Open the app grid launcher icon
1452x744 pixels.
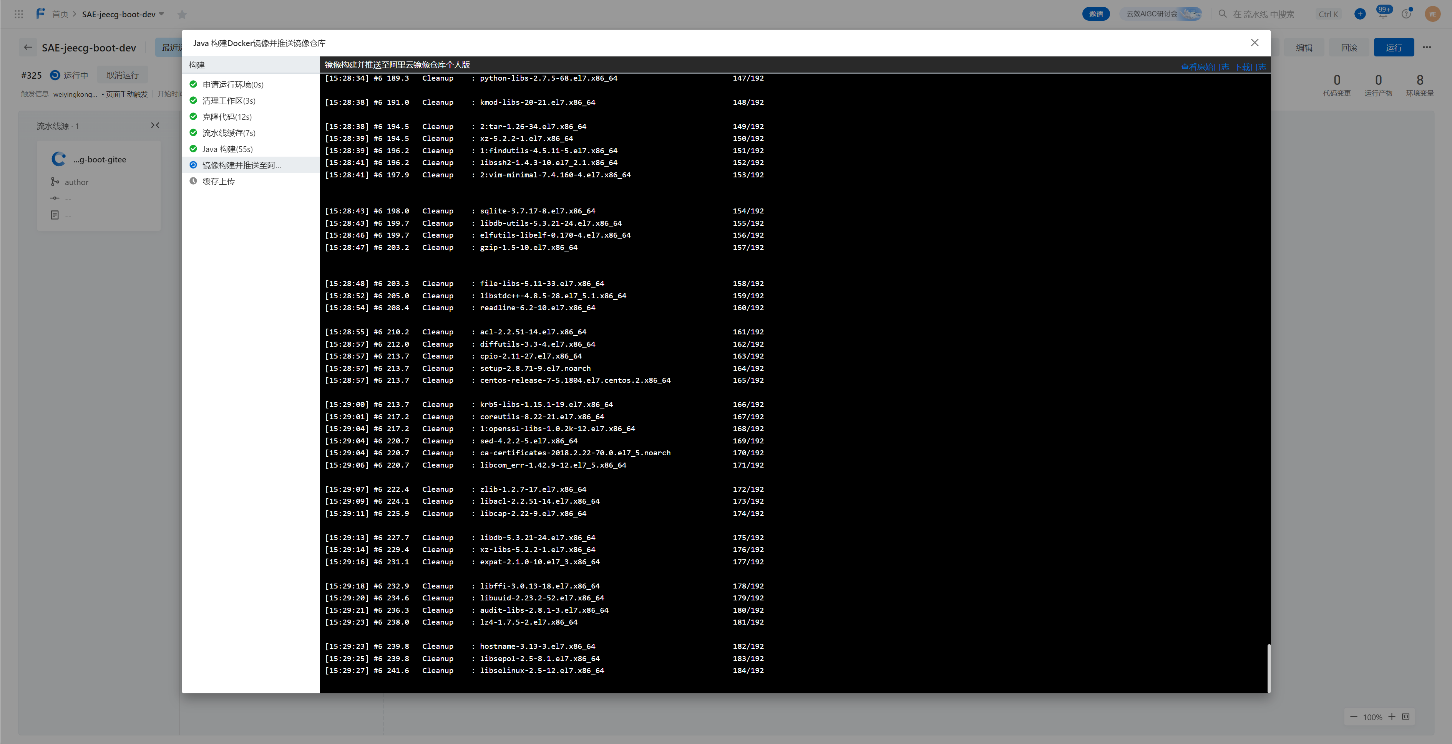tap(18, 14)
